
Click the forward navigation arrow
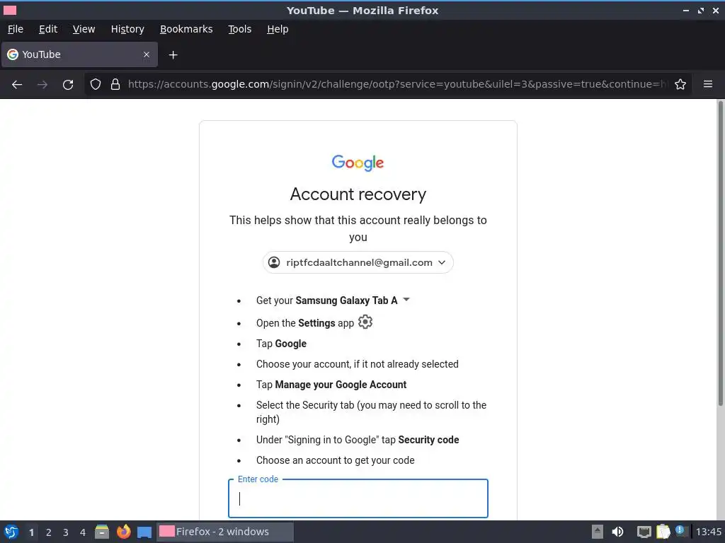point(42,85)
